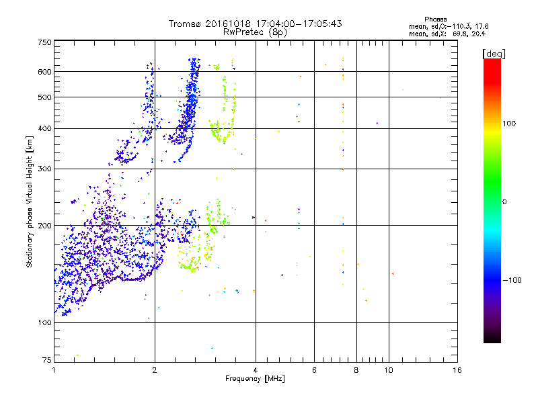Viewport: 538px width, 403px height.
Task: Click the x-axis label '16'
Action: [457, 370]
